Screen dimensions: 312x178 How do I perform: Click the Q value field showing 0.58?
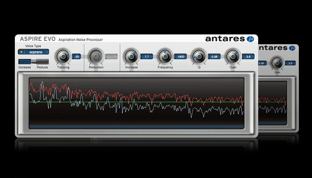(214, 57)
